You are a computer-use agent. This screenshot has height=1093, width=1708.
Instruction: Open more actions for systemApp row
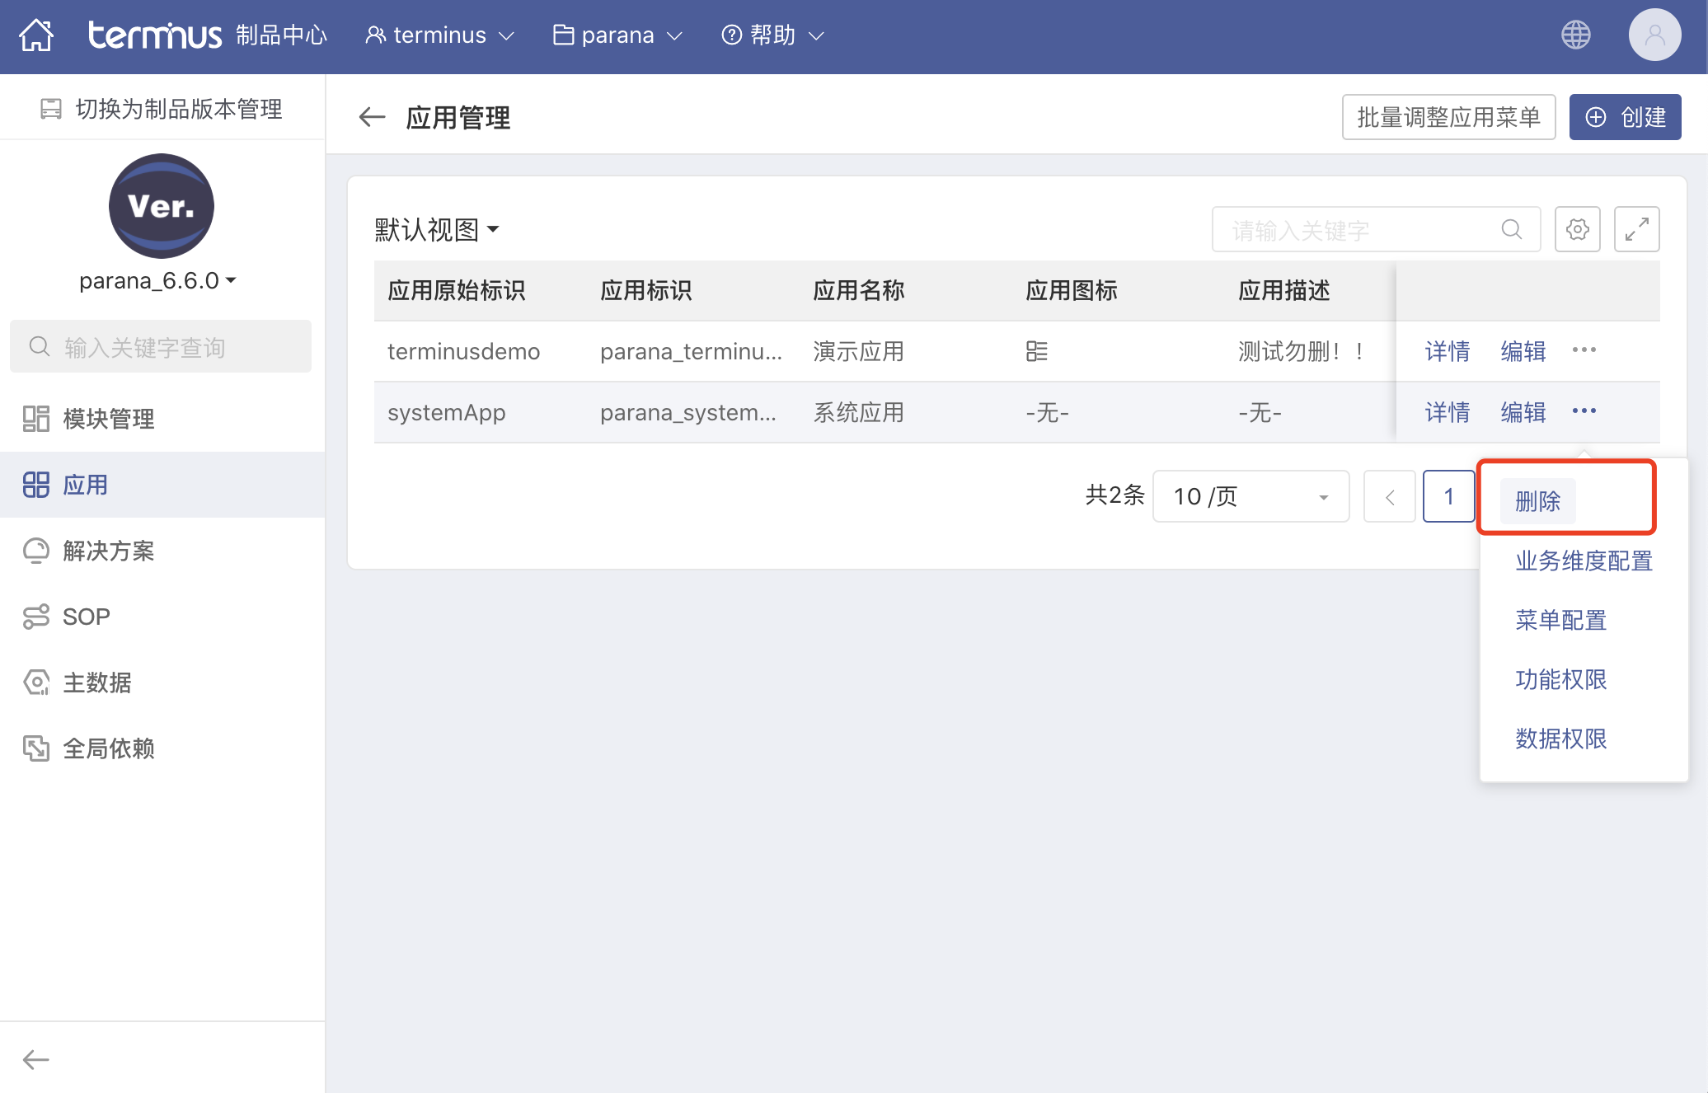(x=1584, y=411)
